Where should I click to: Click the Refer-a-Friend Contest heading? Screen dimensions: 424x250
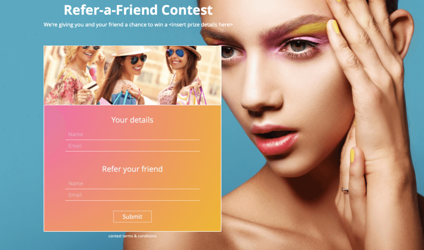tap(138, 10)
